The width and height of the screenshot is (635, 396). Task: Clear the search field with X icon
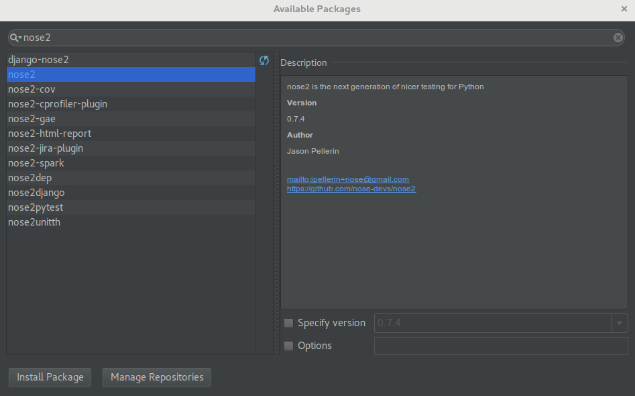click(x=618, y=38)
